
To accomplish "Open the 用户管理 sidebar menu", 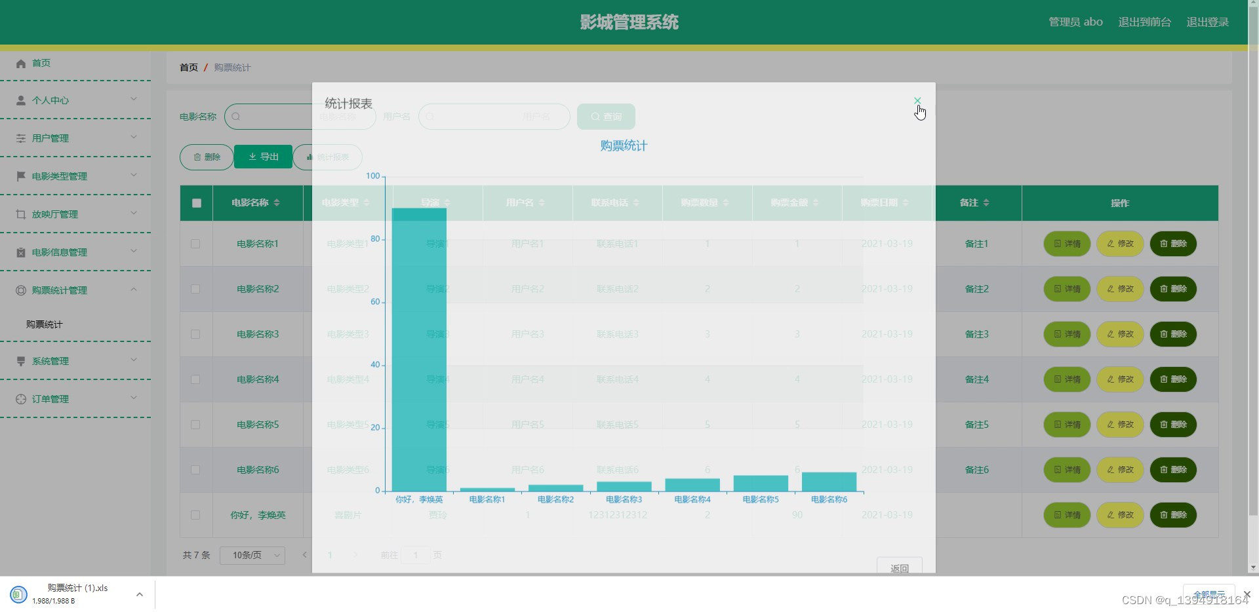I will pos(75,138).
